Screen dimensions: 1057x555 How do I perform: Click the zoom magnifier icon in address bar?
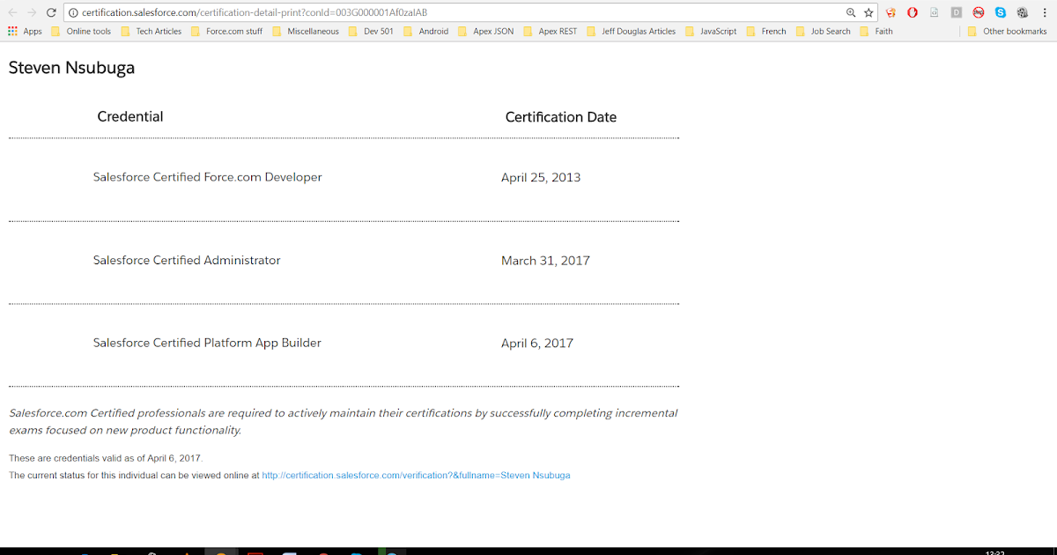coord(851,12)
